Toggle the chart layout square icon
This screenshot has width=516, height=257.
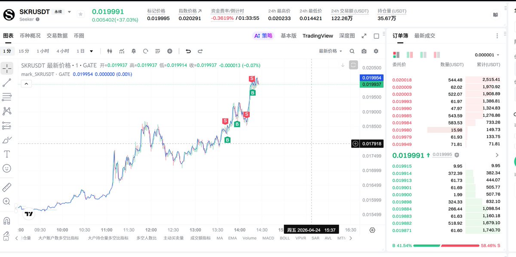(376, 36)
